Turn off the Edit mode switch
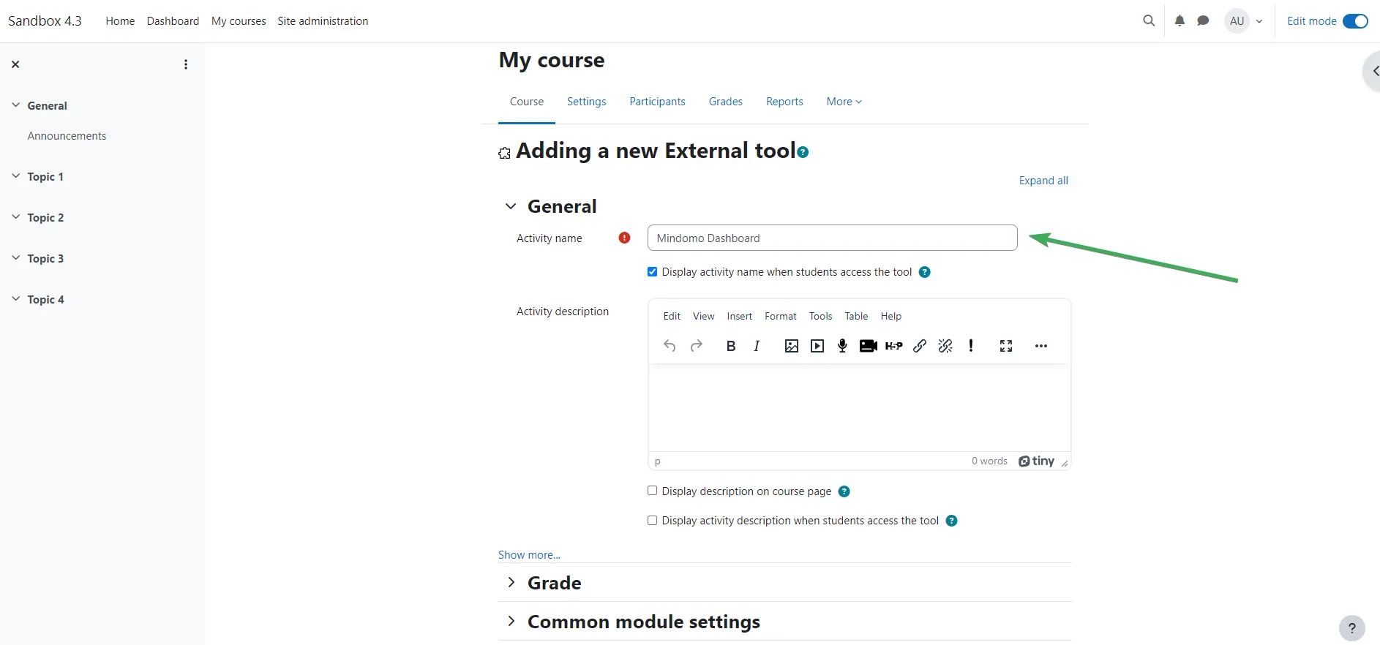 [1355, 21]
